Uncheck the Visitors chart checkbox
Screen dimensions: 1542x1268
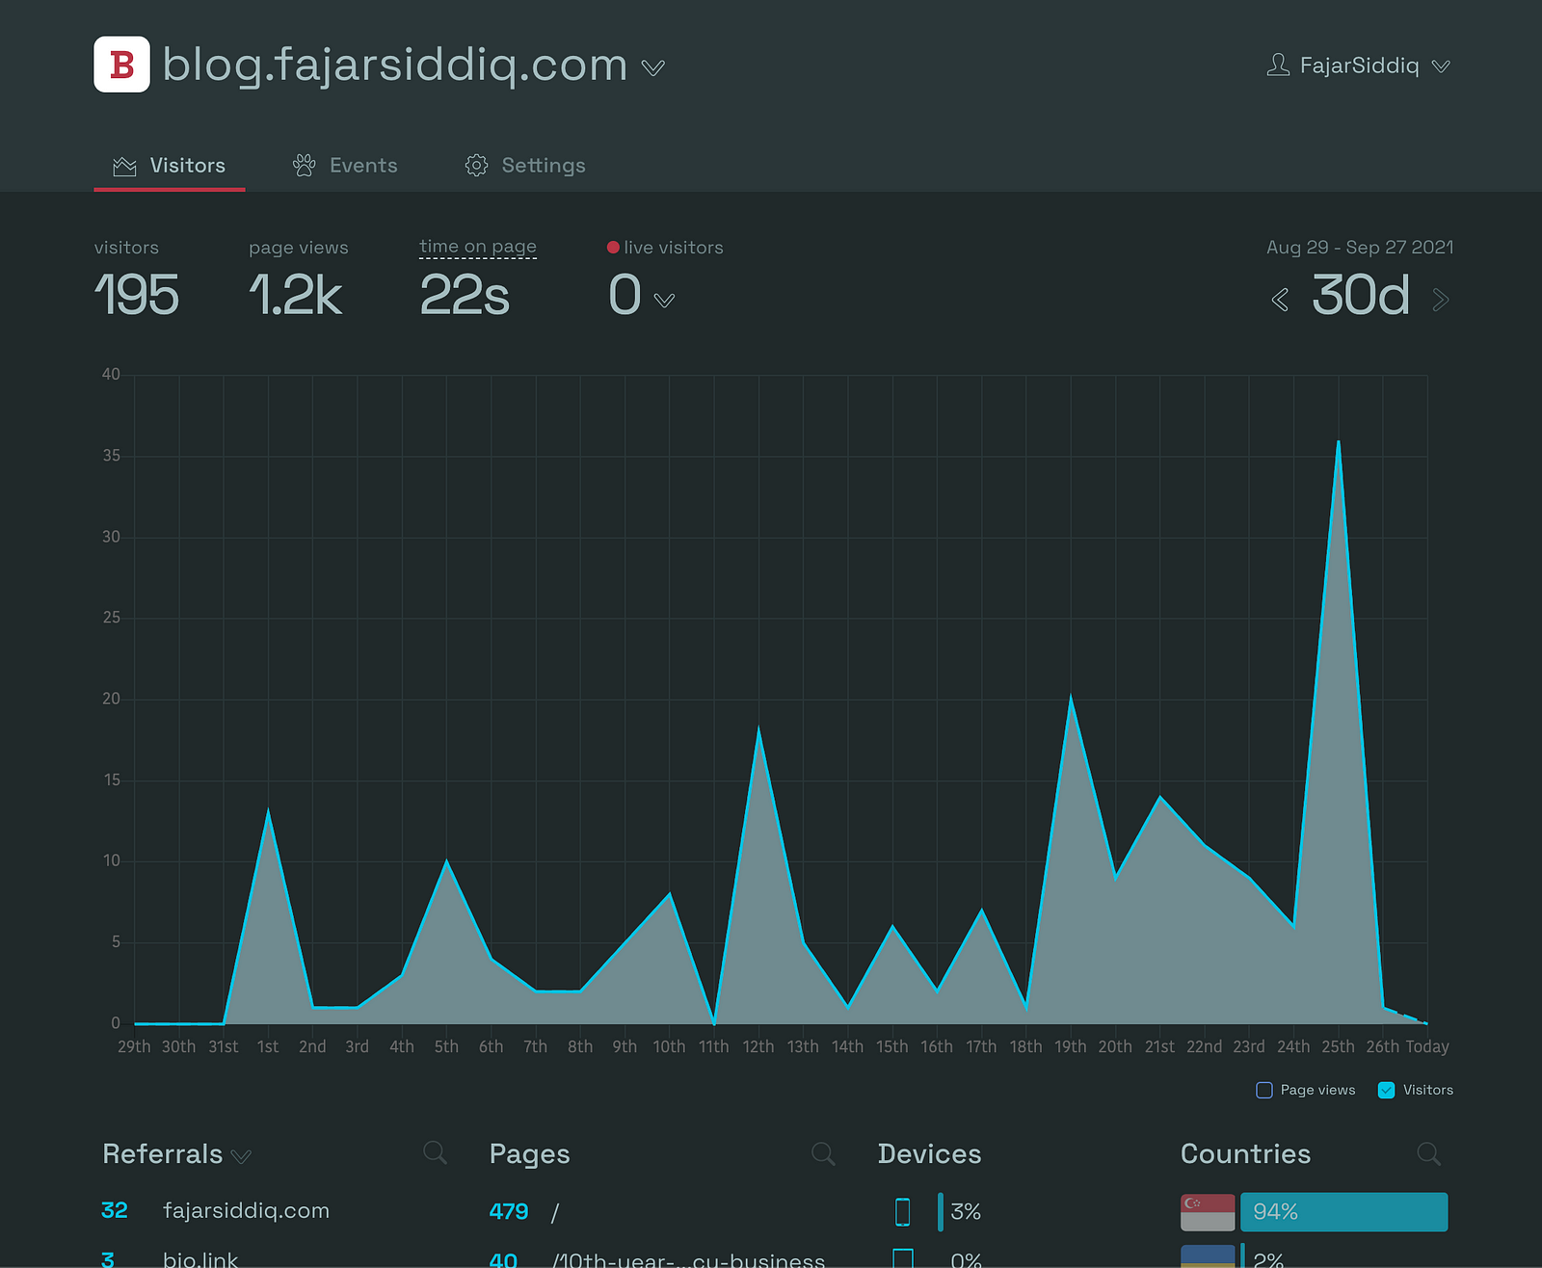pos(1387,1090)
